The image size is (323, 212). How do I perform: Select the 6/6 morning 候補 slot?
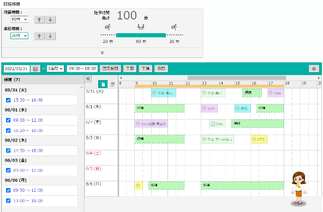click(x=166, y=185)
